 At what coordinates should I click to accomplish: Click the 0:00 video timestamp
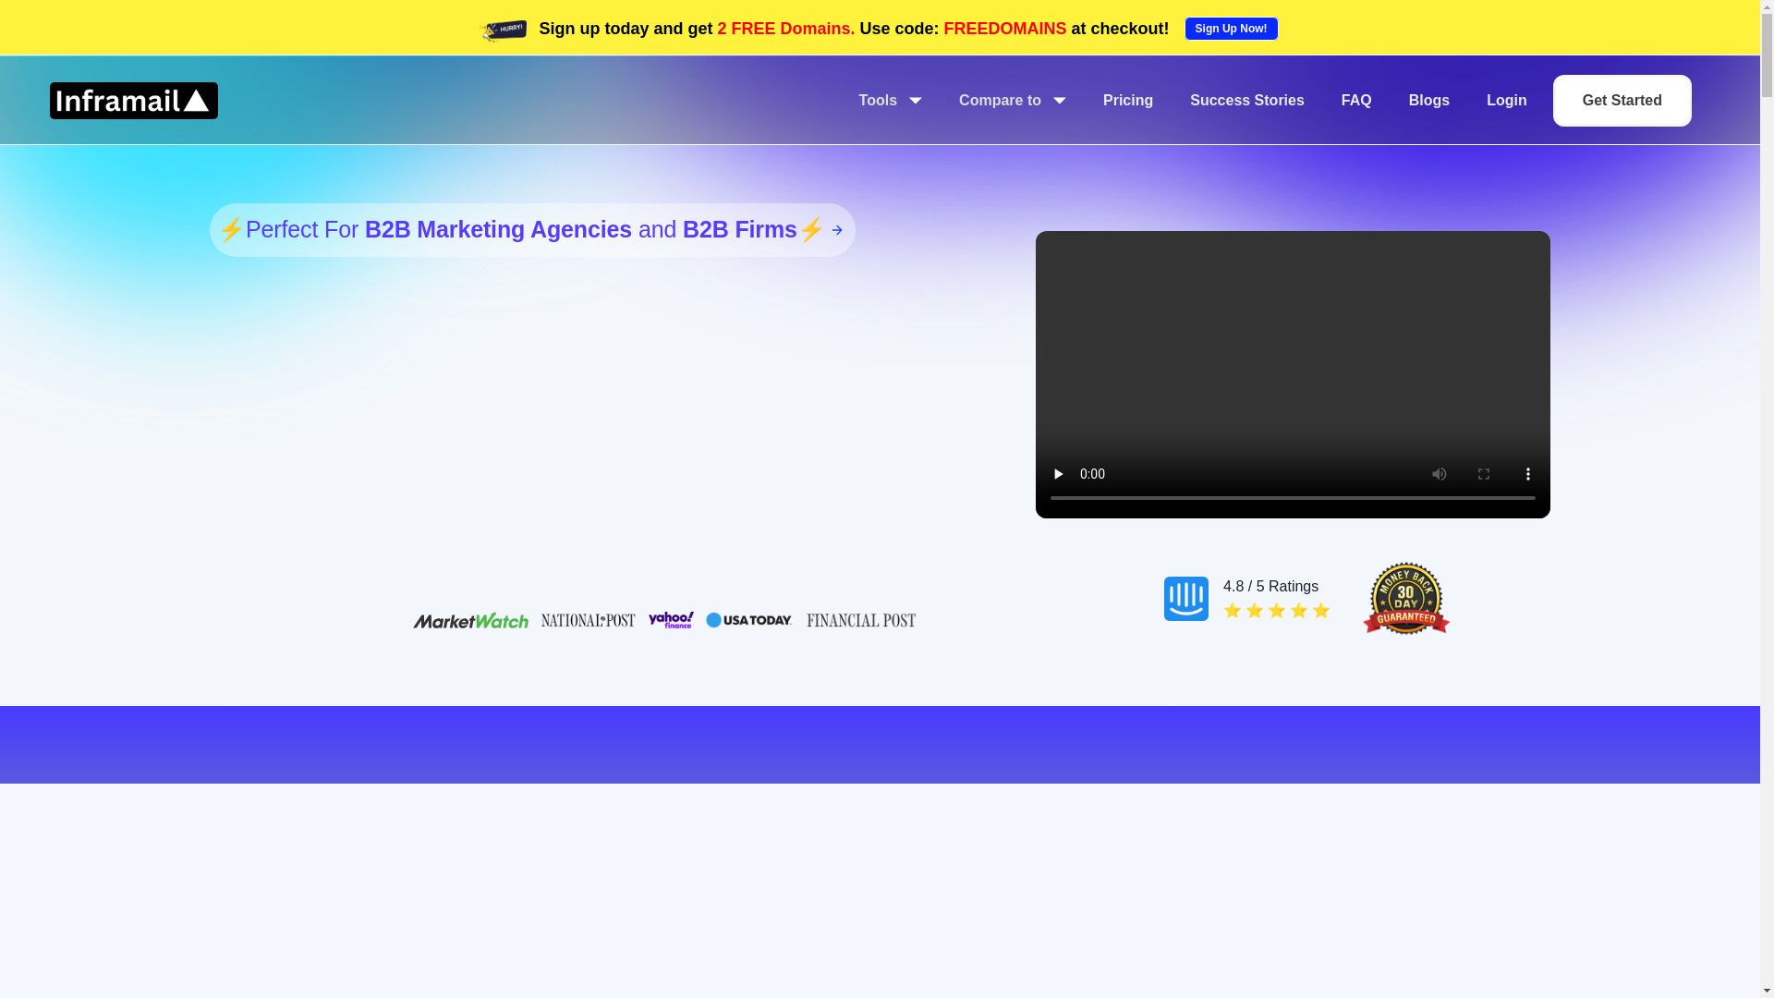point(1092,474)
